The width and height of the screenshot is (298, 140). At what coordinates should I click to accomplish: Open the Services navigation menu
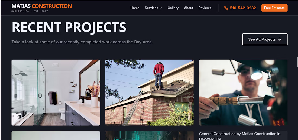[153, 8]
